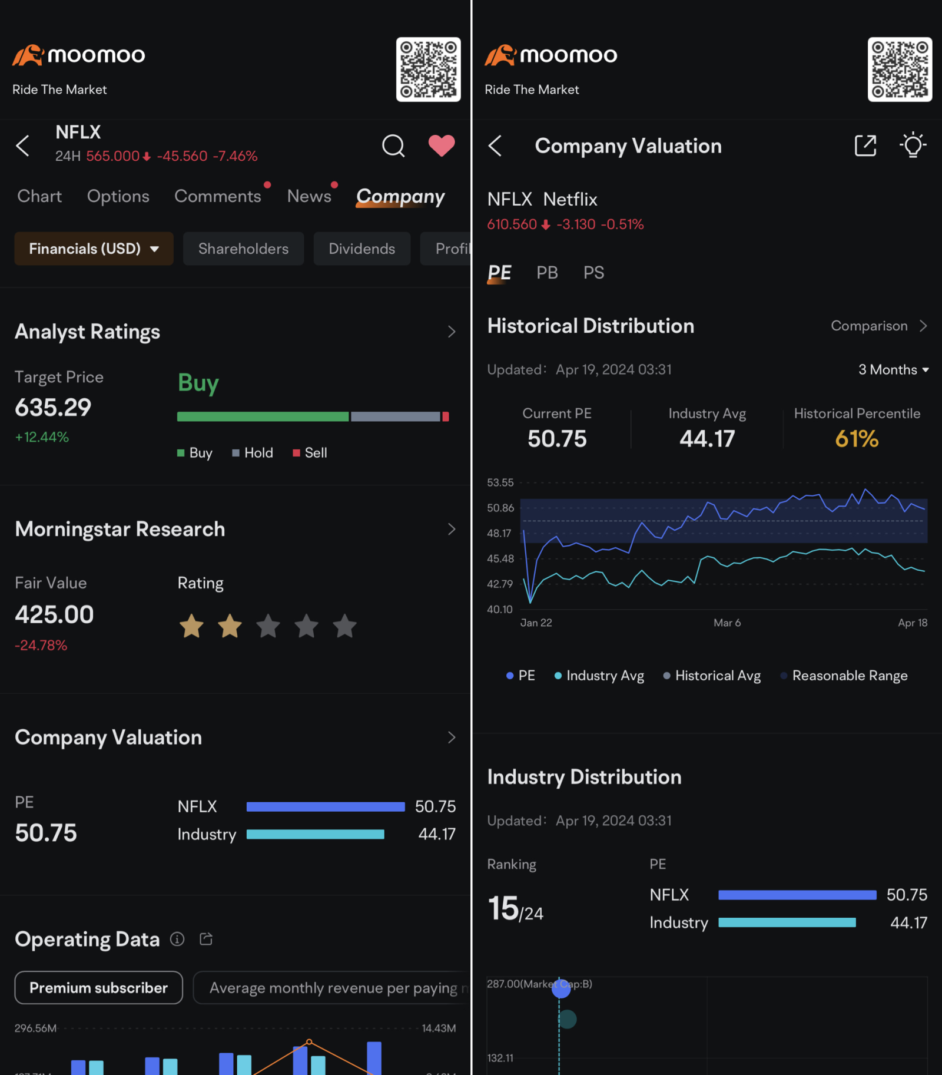Tap fifth Morningstar rating star

(x=344, y=626)
